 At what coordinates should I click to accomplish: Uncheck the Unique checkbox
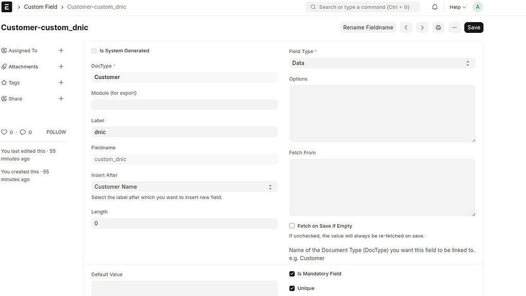coord(292,288)
